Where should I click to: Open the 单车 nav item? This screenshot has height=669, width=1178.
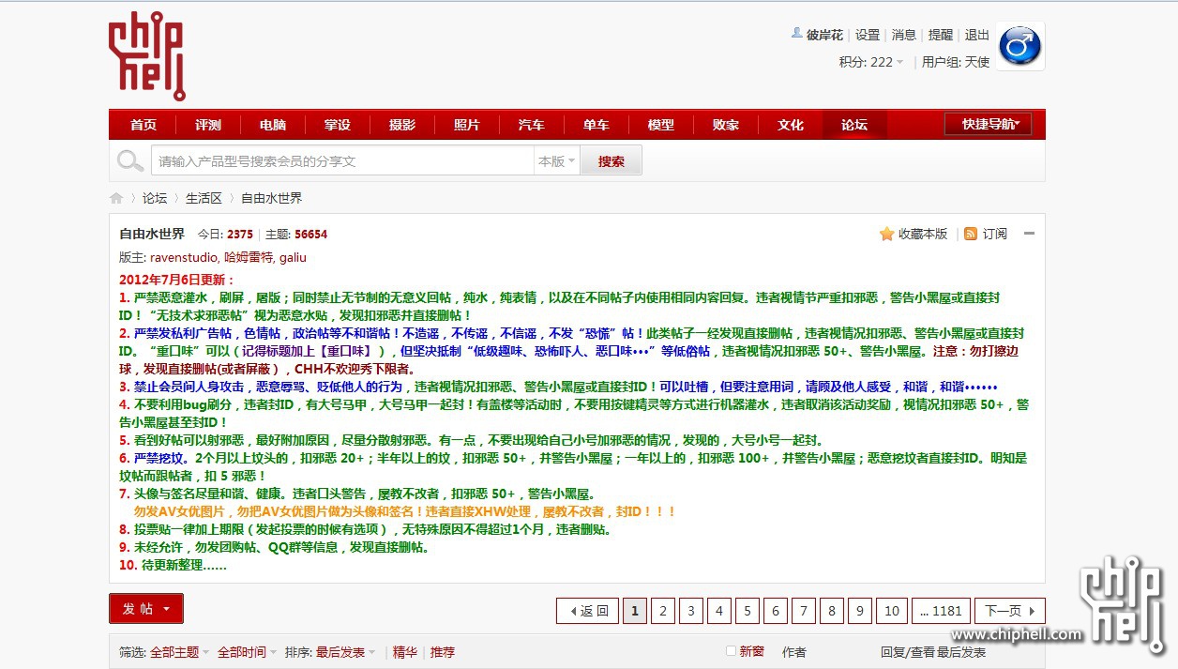[x=597, y=125]
